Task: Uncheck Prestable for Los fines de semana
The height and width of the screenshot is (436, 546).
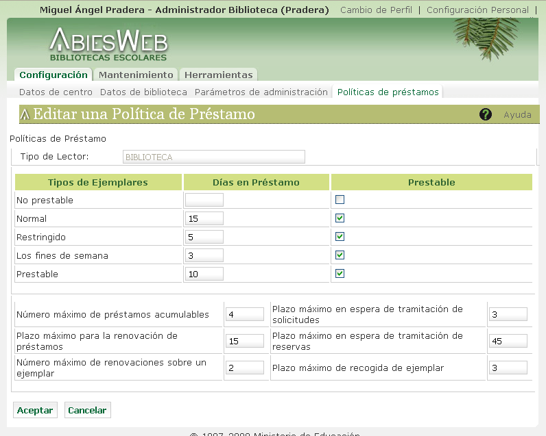Action: coord(340,255)
